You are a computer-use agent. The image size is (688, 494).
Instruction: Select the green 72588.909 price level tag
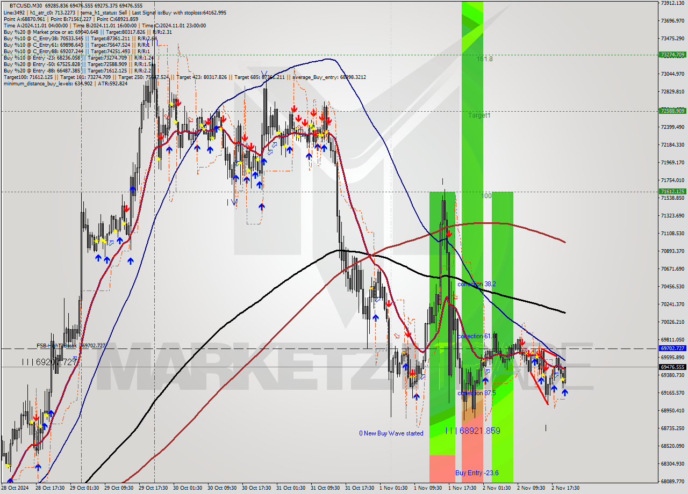click(672, 111)
